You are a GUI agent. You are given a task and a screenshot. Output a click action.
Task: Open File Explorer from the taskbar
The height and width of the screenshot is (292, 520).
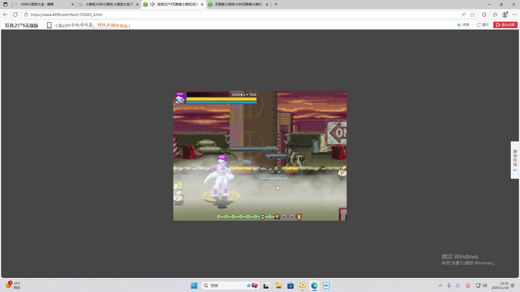(278, 286)
